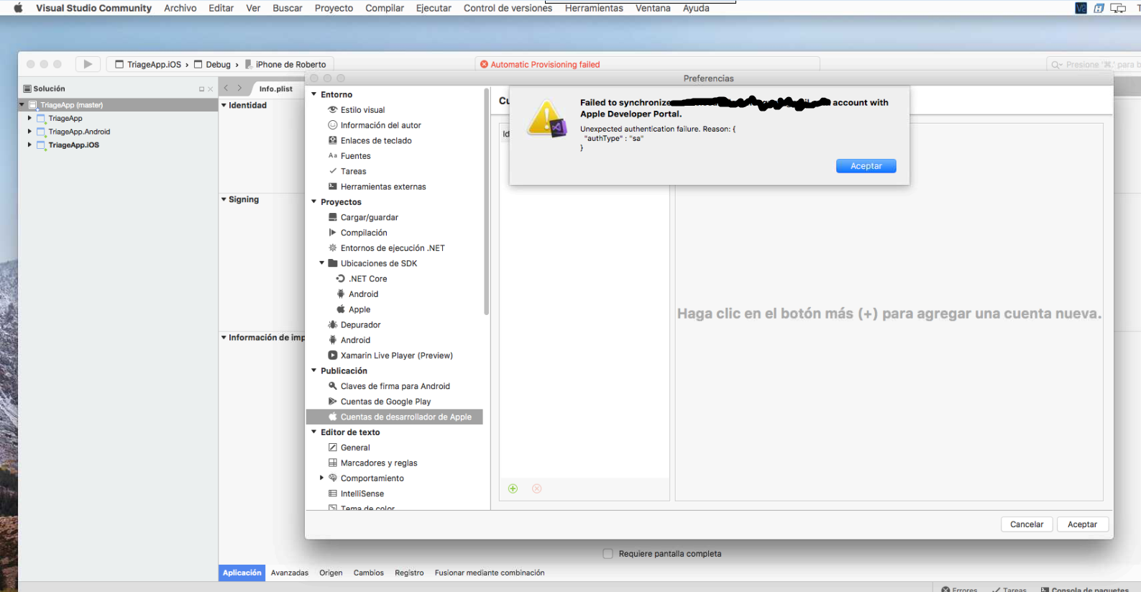Click the search field in toolbar
1141x592 pixels.
point(1093,65)
